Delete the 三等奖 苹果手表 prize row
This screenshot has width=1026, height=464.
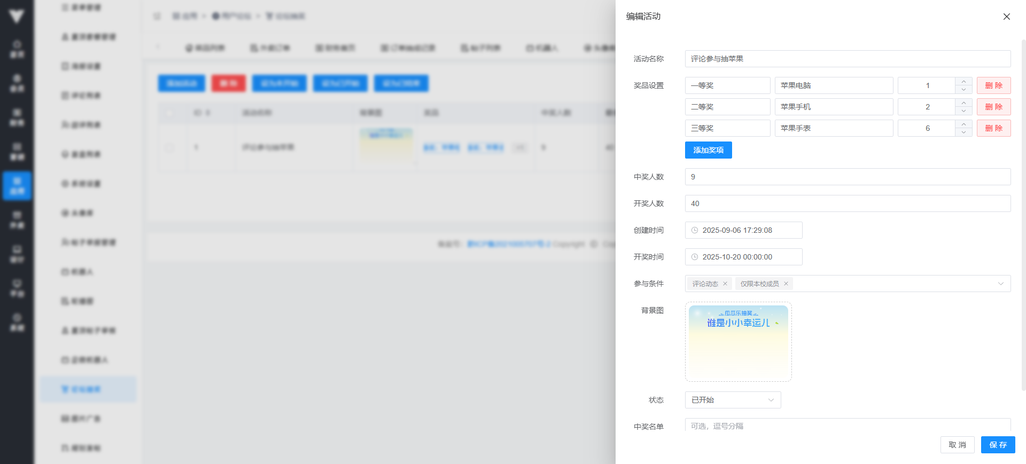pos(993,128)
